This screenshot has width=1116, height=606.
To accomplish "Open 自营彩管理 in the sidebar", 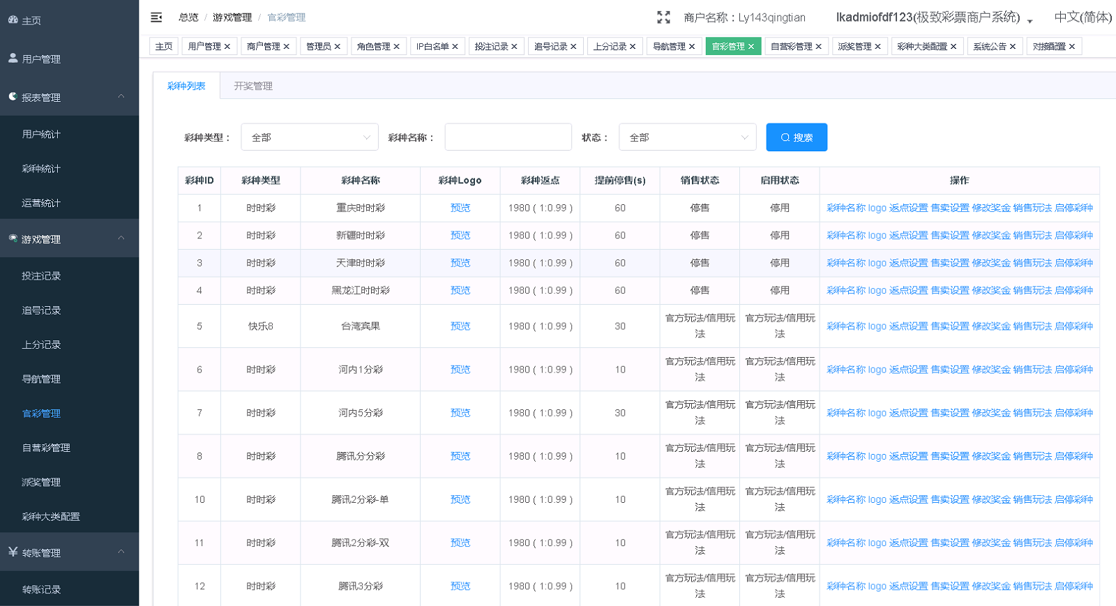I will tap(46, 448).
